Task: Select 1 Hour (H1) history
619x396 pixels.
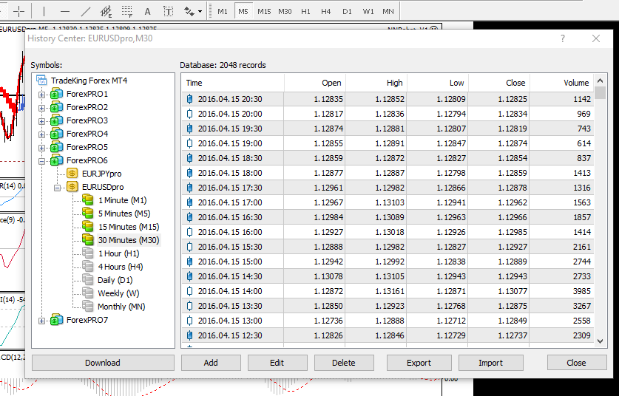Action: 118,253
